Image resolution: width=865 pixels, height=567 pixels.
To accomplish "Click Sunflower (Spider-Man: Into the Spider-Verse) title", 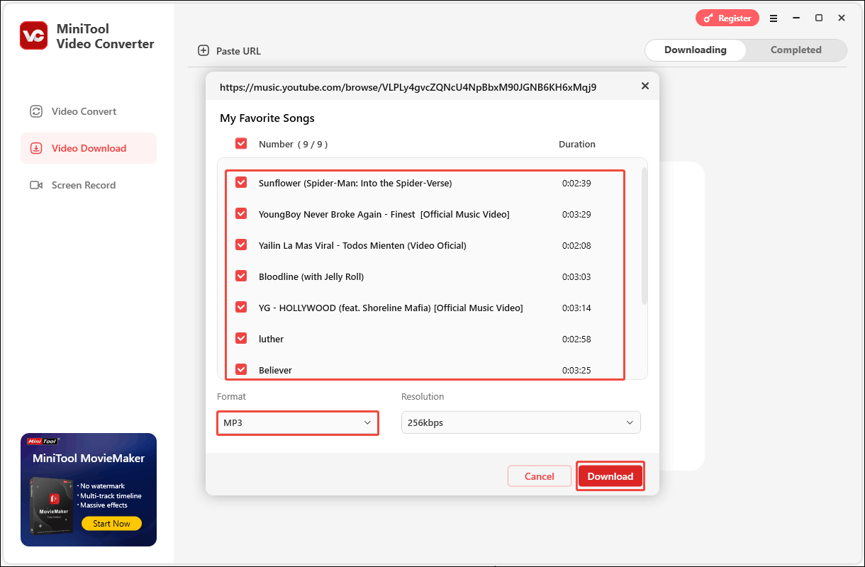I will [x=355, y=183].
